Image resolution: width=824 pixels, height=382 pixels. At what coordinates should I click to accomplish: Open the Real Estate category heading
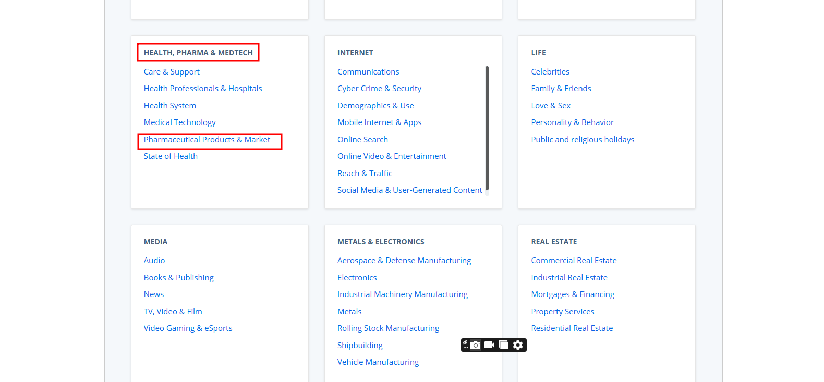[x=554, y=242]
